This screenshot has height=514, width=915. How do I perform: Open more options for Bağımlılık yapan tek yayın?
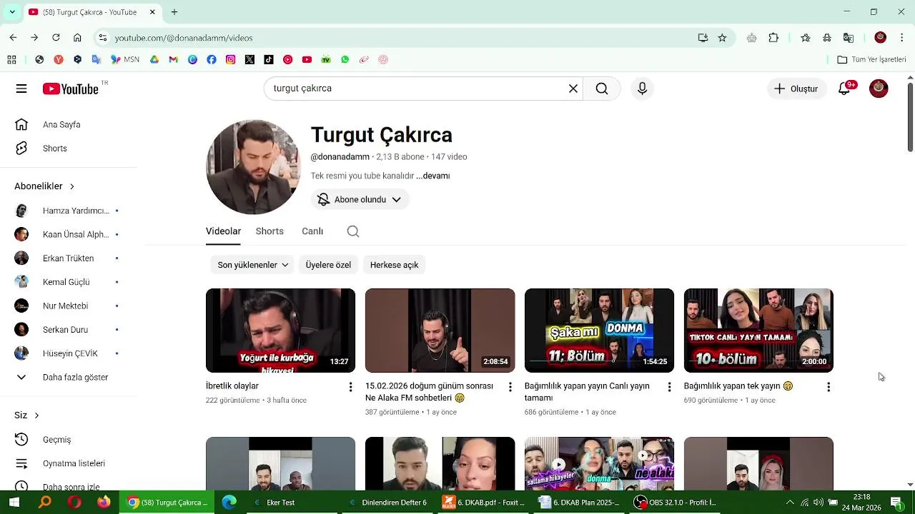tap(829, 387)
